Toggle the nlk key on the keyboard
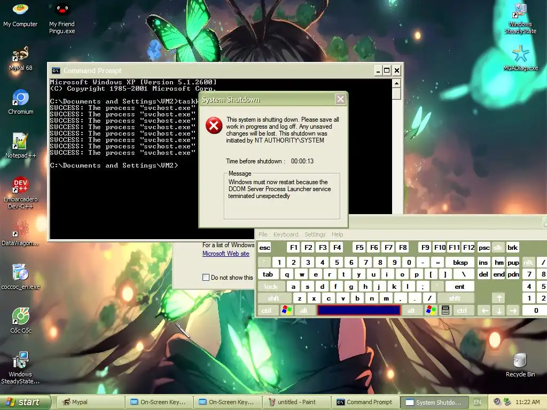 pos(528,263)
